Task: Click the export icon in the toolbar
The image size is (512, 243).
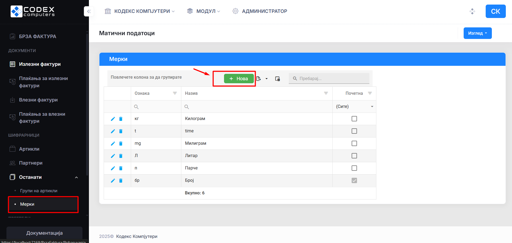Action: coord(259,79)
